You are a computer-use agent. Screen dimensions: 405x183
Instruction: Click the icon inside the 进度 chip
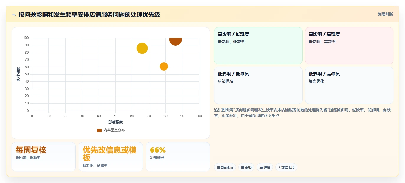coord(261,168)
